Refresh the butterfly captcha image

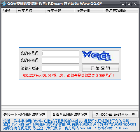coord(100,57)
